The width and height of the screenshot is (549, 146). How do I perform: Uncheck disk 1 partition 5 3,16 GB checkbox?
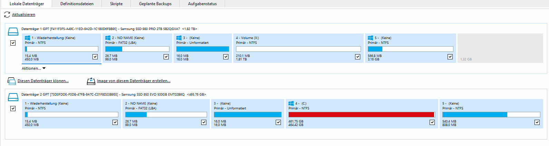[450, 57]
